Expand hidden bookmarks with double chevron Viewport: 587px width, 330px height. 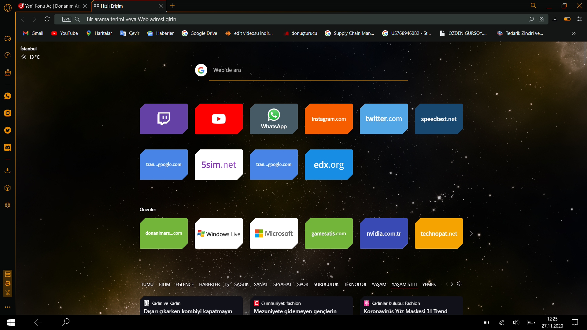(x=574, y=33)
